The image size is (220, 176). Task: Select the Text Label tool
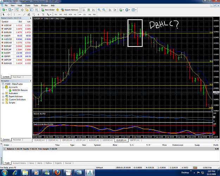pos(43,14)
